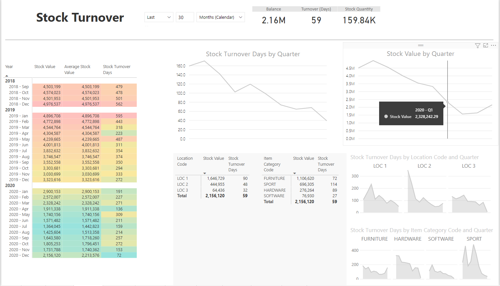Open More options ellipsis on Stock Value chart
Image resolution: width=500 pixels, height=286 pixels.
pos(493,46)
